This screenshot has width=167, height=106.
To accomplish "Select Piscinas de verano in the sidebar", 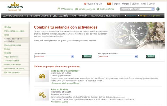I will coord(12,72).
